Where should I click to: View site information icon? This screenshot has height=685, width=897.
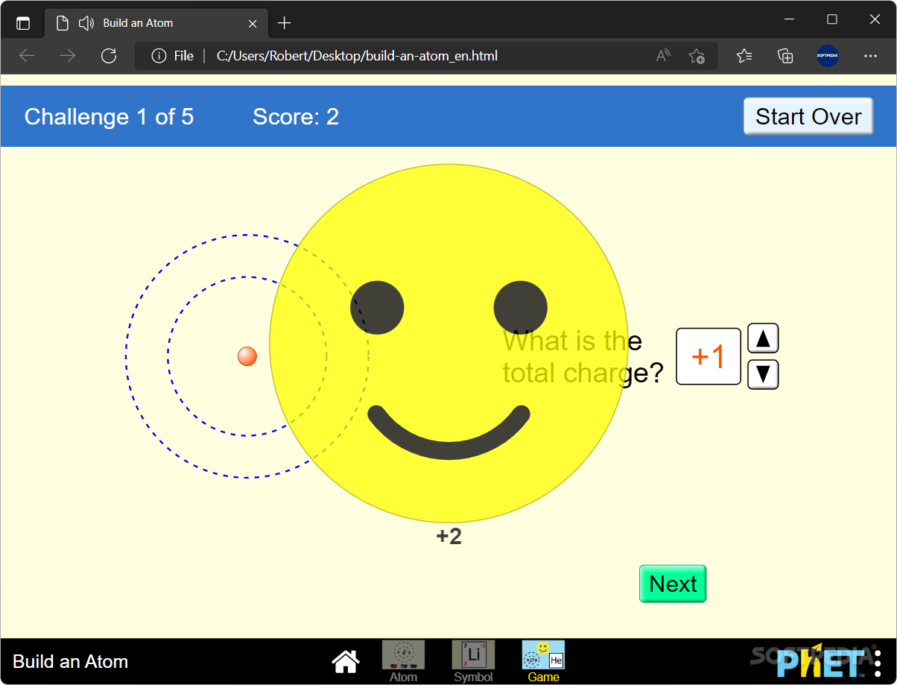[x=159, y=56]
